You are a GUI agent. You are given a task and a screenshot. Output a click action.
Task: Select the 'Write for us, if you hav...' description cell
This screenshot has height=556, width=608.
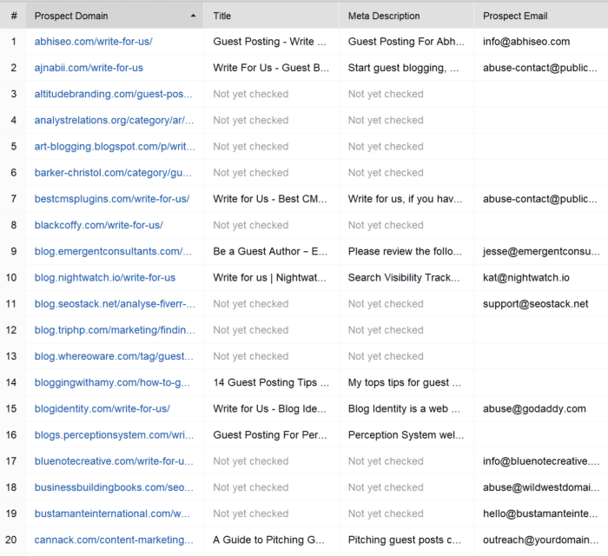(406, 199)
